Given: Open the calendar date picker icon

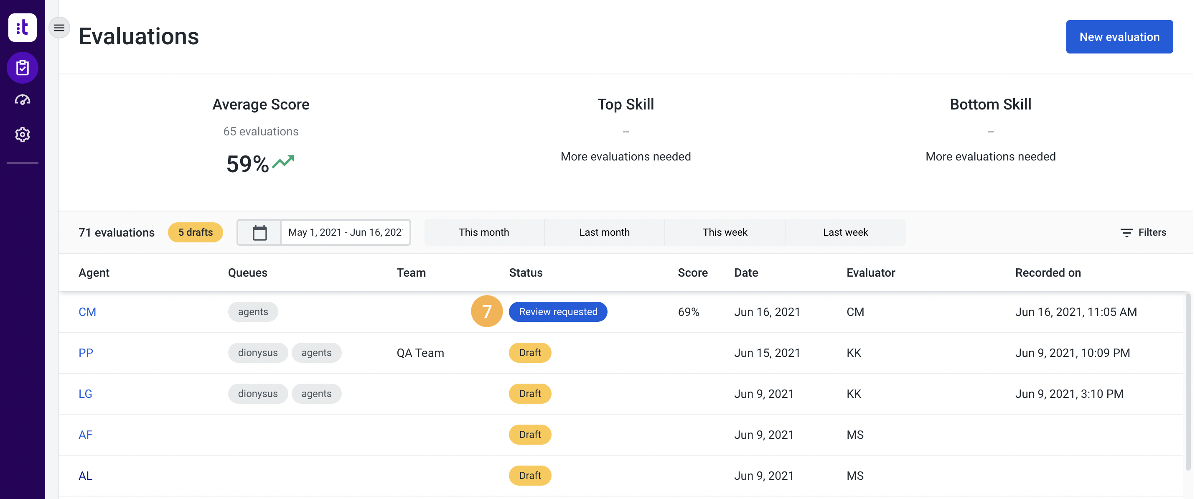Looking at the screenshot, I should pos(259,232).
